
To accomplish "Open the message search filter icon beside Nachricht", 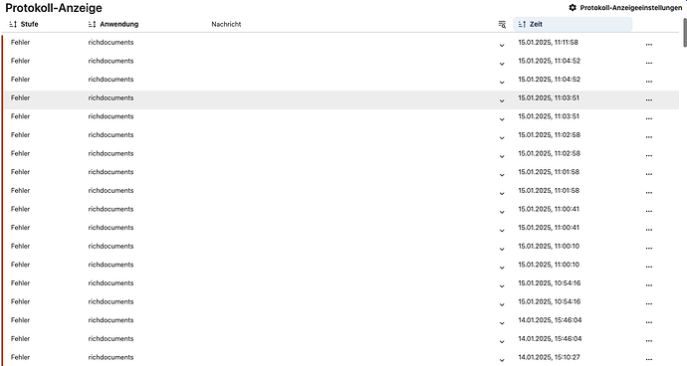I will coord(502,25).
